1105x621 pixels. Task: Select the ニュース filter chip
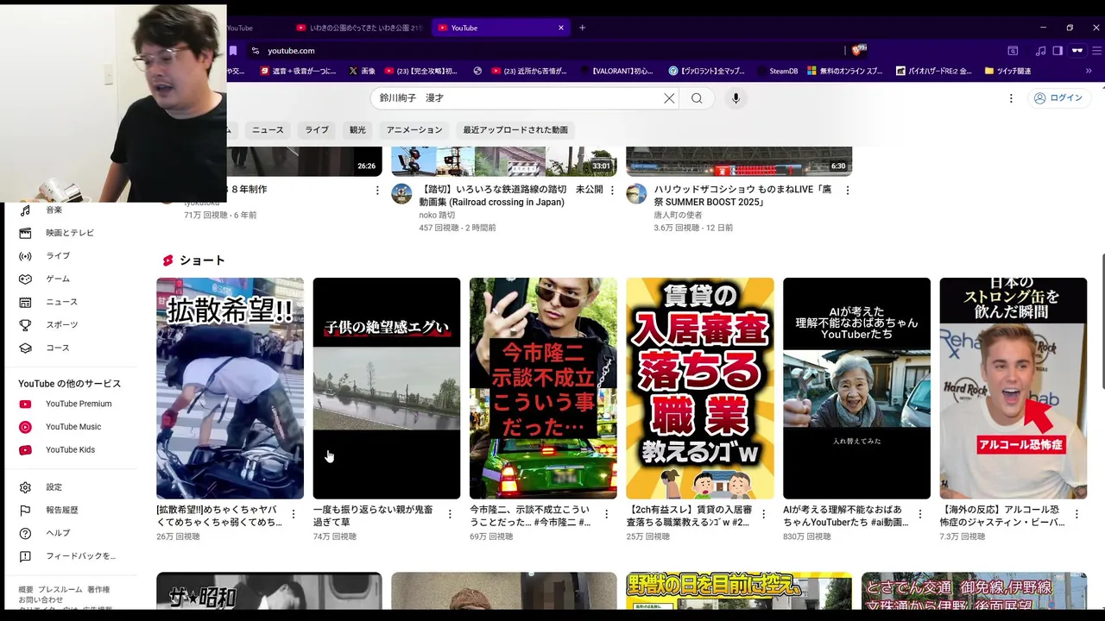268,129
